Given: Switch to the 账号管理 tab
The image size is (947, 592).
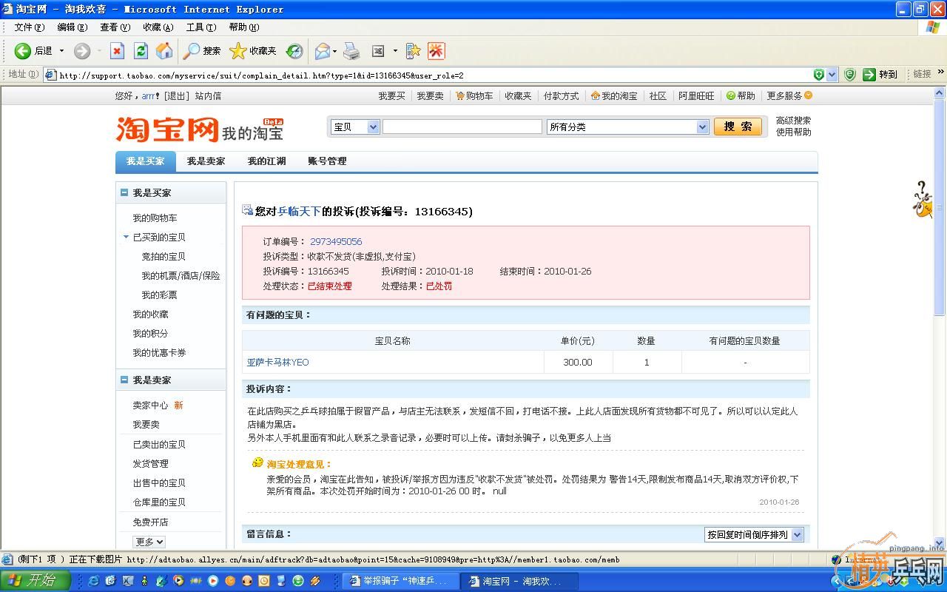Looking at the screenshot, I should point(327,161).
